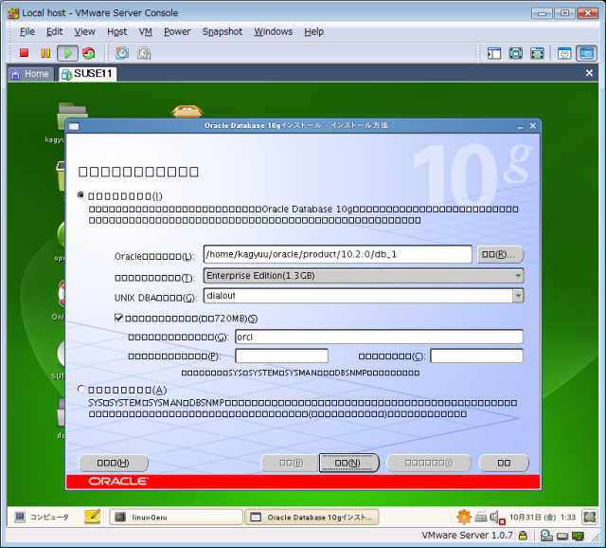Select the second installation radio button option
Screen dimensions: 606x548
[81, 390]
